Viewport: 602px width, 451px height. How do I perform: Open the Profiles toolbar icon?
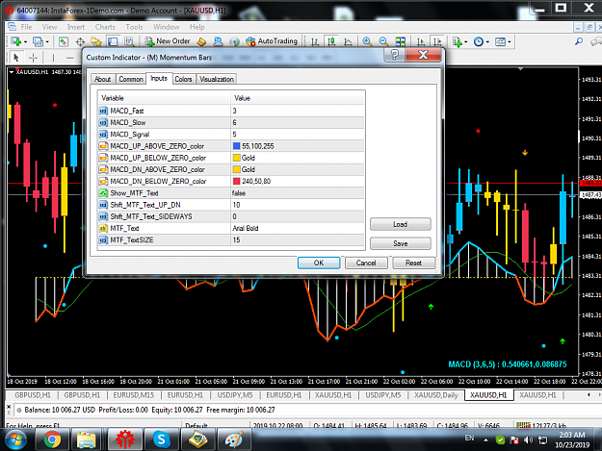(x=38, y=41)
